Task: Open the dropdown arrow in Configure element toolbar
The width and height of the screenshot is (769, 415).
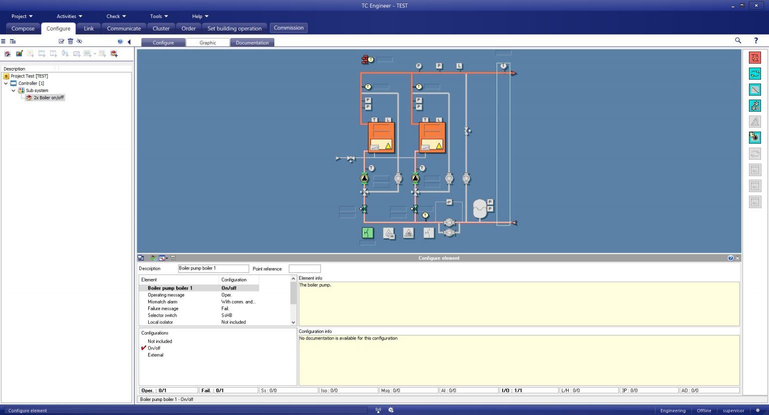Action: pyautogui.click(x=166, y=258)
